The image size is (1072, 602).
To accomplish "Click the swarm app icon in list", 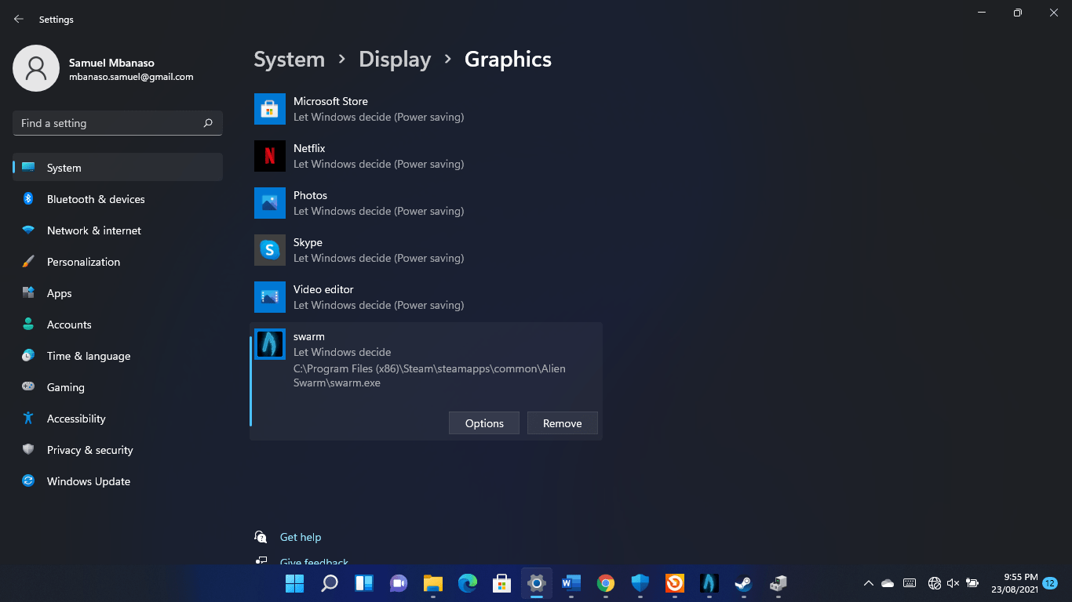I will 270,344.
